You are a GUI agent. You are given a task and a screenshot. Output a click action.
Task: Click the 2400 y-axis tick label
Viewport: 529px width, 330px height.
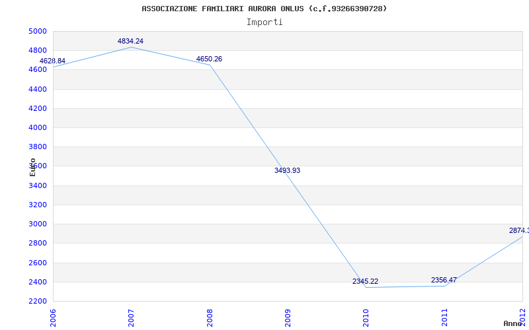(x=38, y=282)
